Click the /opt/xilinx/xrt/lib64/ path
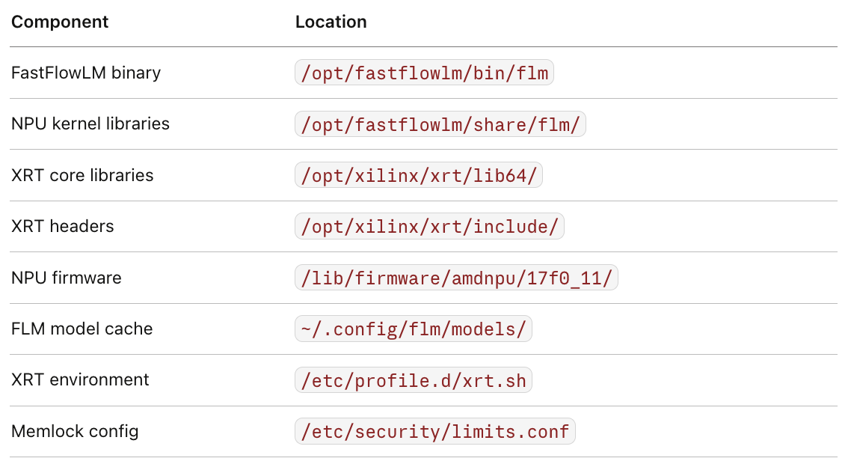Screen dimensions: 854x476 tap(418, 175)
